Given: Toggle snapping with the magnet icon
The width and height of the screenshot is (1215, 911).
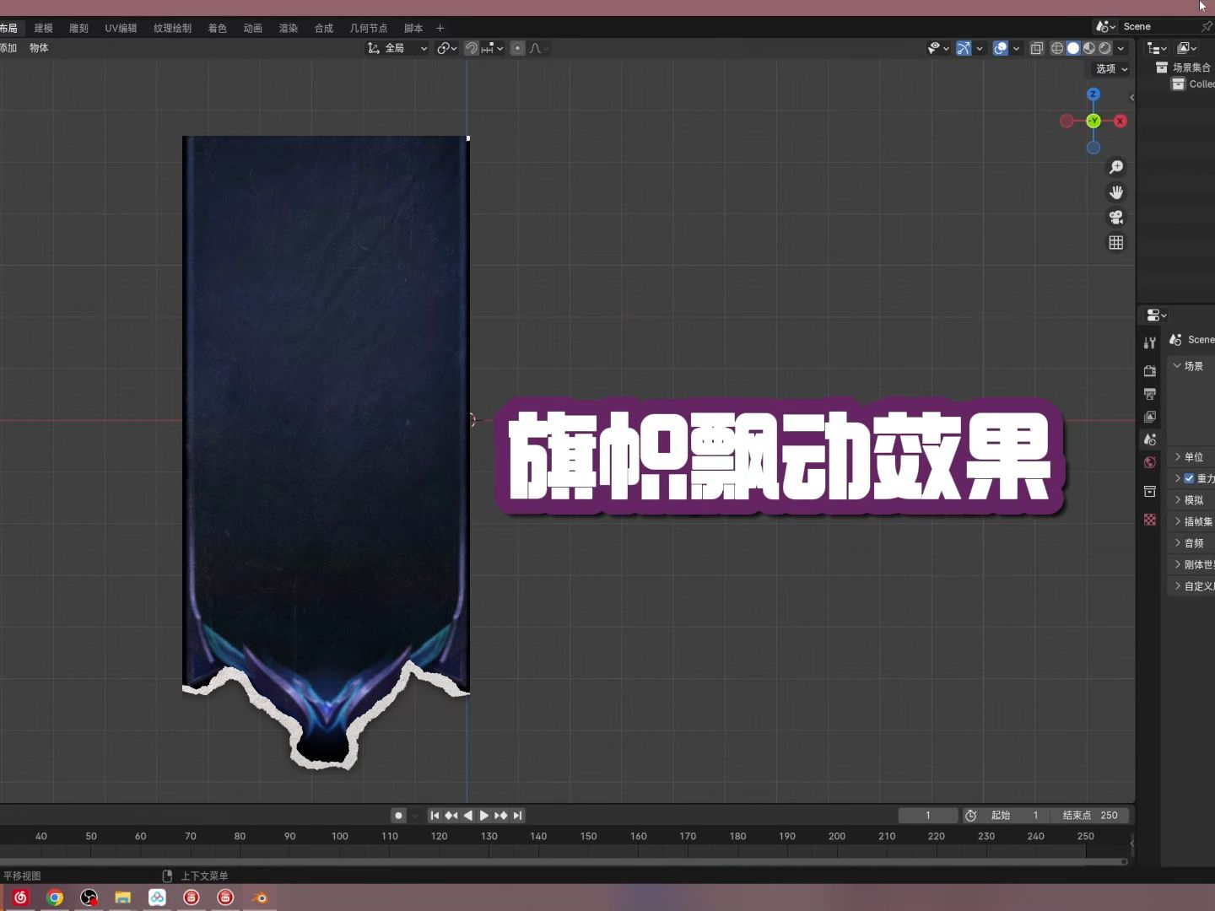Looking at the screenshot, I should point(470,48).
